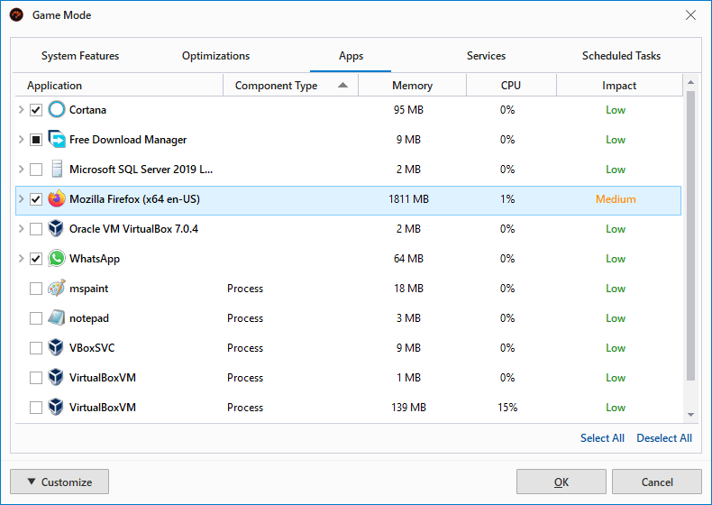Check the Oracle VM VirtualBox checkbox
Viewport: 712px width, 505px height.
click(36, 229)
